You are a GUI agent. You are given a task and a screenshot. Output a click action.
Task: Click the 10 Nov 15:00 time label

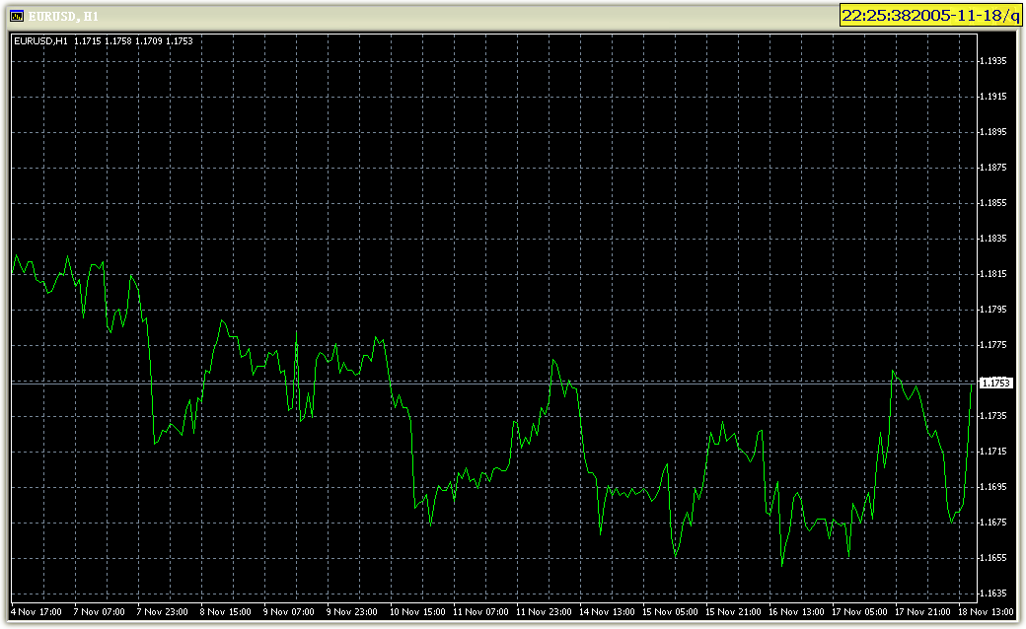[417, 612]
